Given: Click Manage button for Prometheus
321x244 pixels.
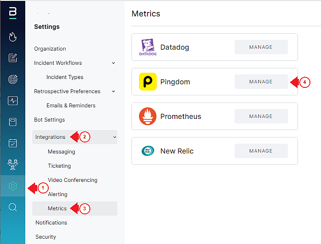Looking at the screenshot, I should click(x=261, y=116).
